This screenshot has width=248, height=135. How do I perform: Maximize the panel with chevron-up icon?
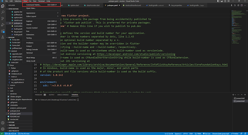(x=242, y=95)
